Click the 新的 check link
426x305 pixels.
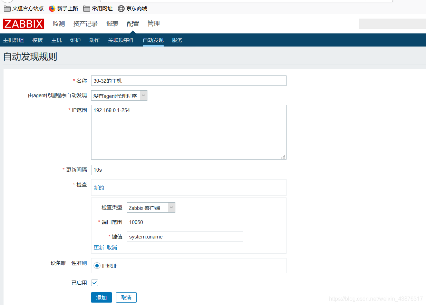(x=99, y=188)
